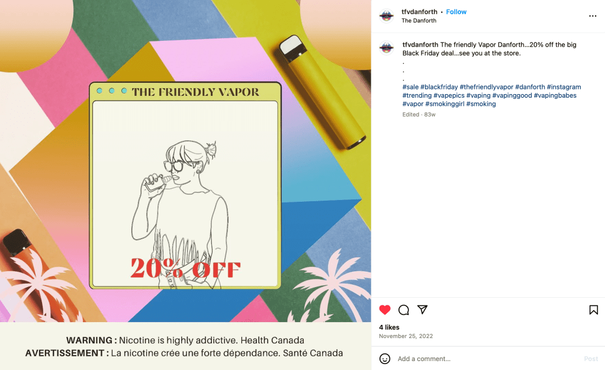This screenshot has height=370, width=605.
Task: Unlike the post using the red heart
Action: (385, 310)
